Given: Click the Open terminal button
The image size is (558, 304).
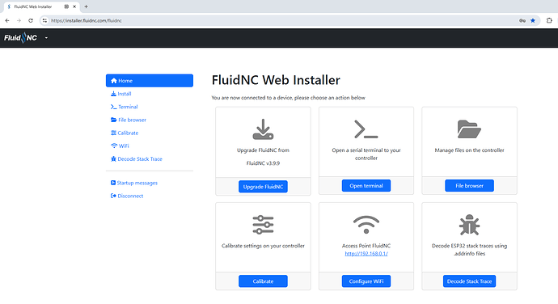Looking at the screenshot, I should point(366,185).
